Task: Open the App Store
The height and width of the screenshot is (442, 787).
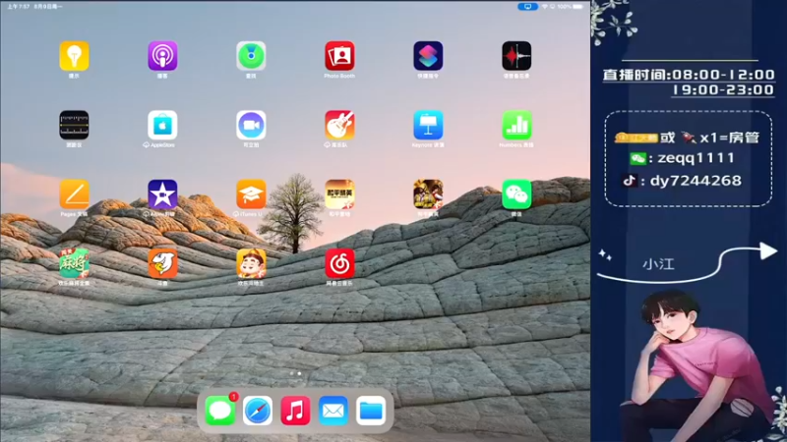Action: (162, 125)
